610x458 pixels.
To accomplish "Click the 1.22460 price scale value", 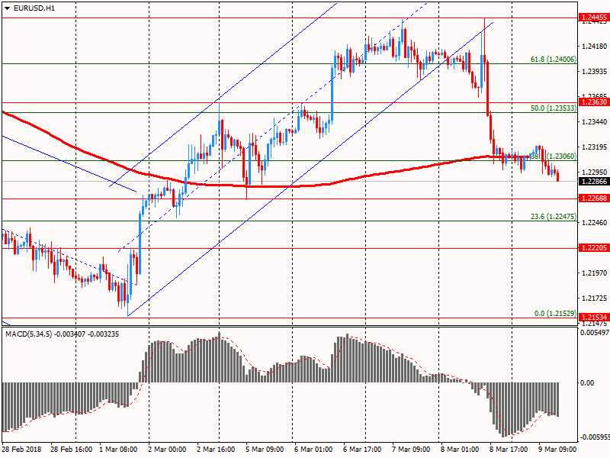I will (x=594, y=223).
